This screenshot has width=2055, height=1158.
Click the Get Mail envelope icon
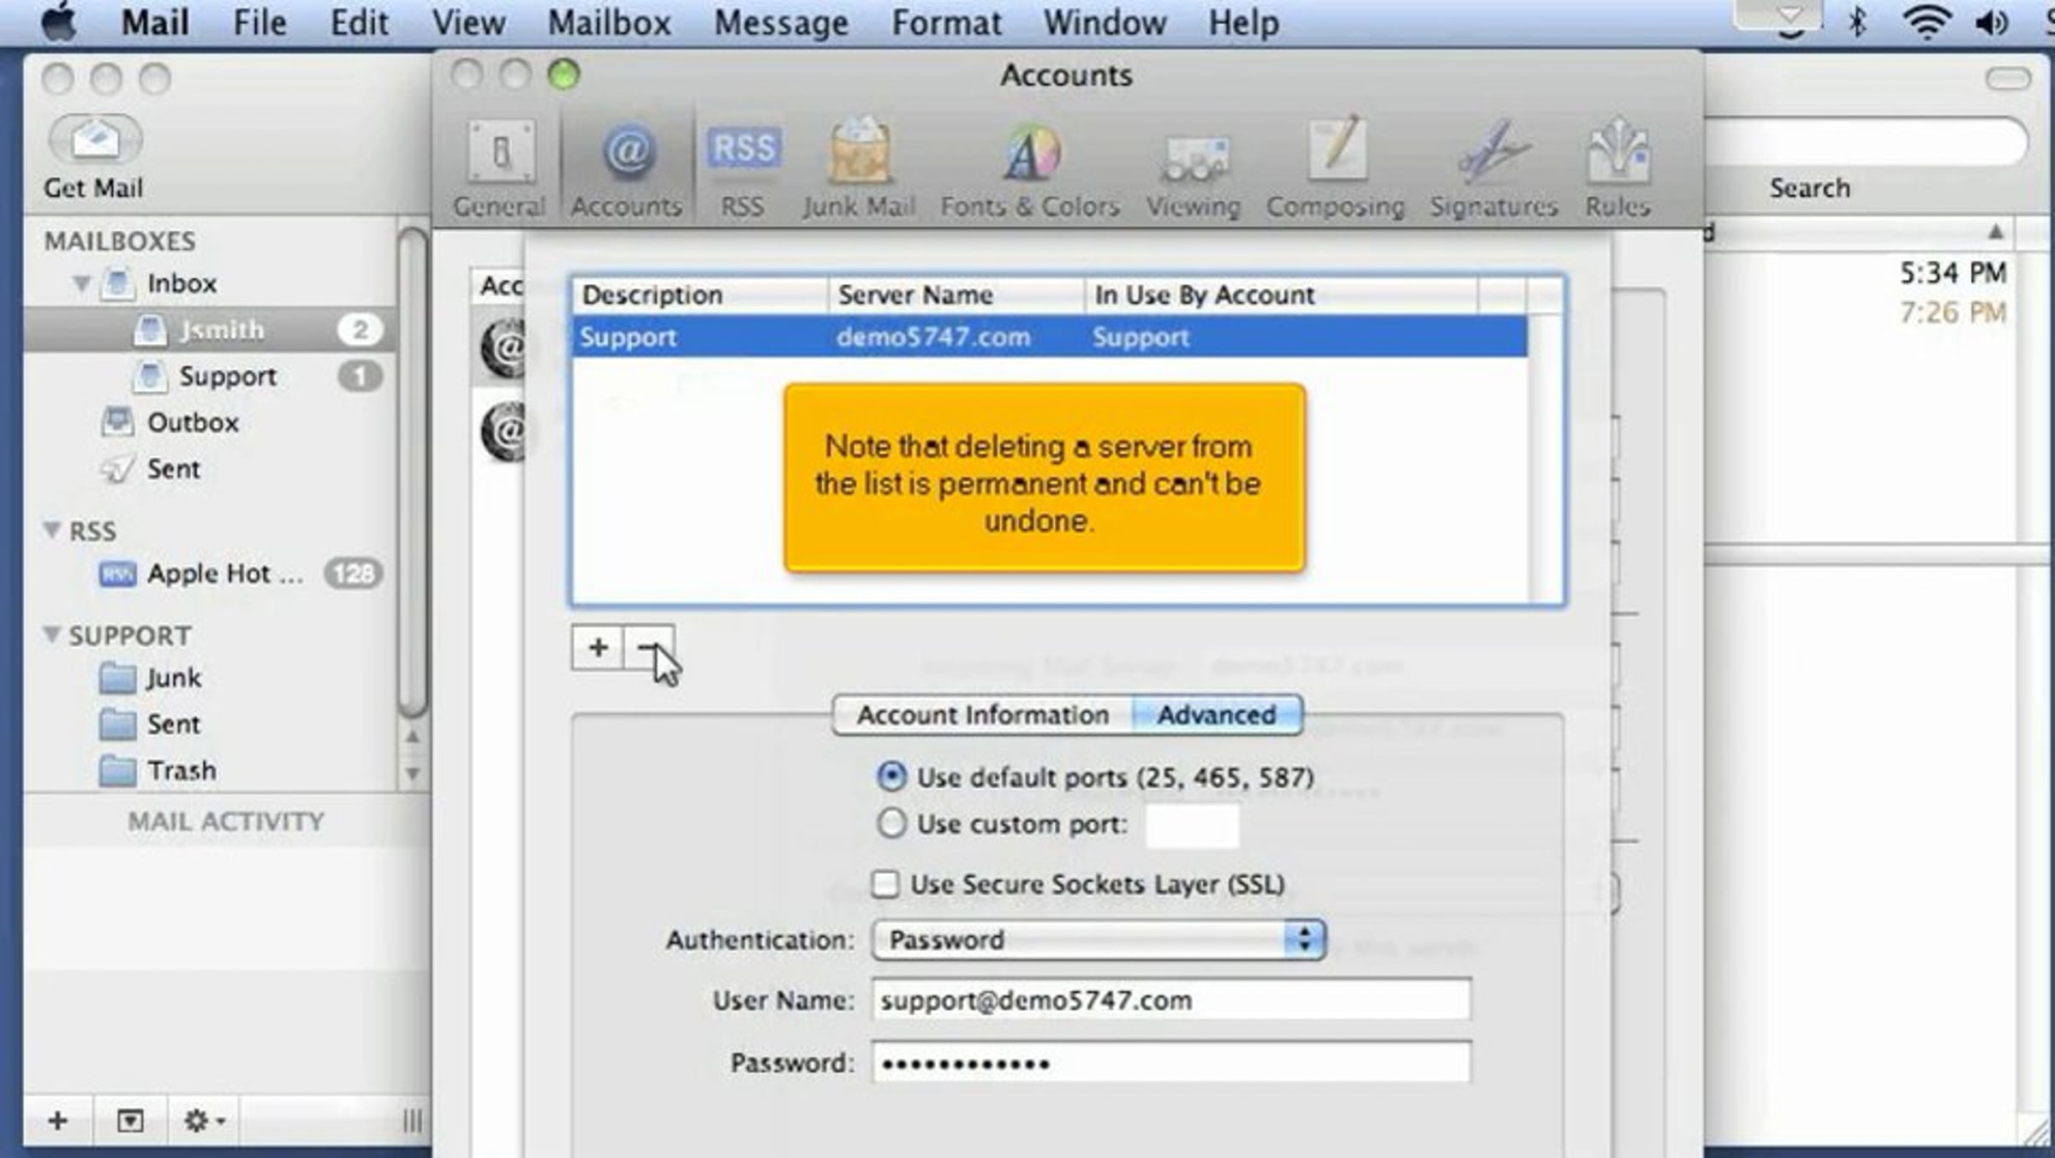tap(95, 140)
